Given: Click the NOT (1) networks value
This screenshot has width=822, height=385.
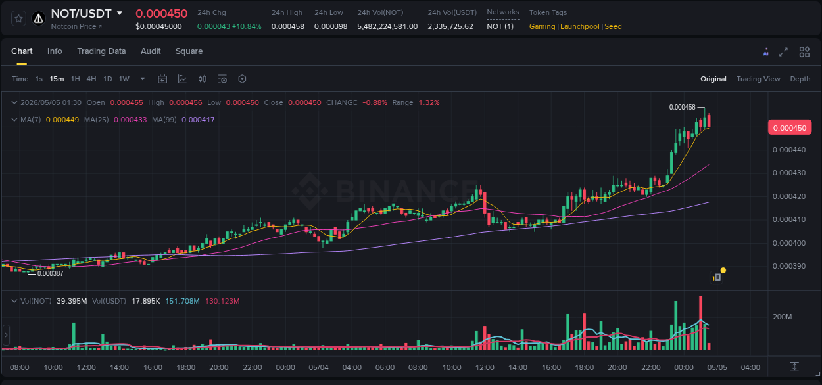Looking at the screenshot, I should [500, 26].
